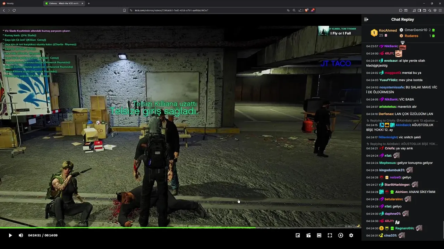Screen dimensions: 444x249
Task: Click username Mephesus in chat
Action: click(387, 163)
